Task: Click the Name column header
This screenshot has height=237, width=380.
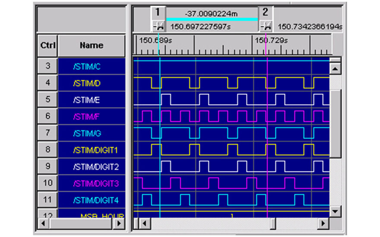Action: pos(92,46)
